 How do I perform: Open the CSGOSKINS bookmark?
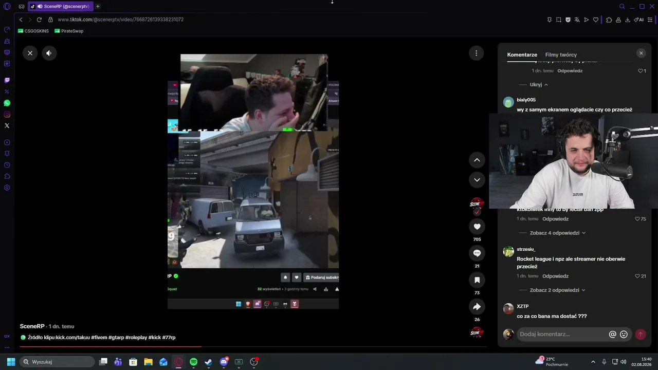pyautogui.click(x=33, y=31)
